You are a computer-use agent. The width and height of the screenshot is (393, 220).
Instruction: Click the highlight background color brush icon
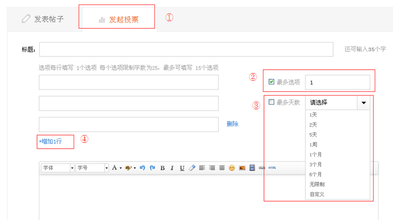click(128, 167)
